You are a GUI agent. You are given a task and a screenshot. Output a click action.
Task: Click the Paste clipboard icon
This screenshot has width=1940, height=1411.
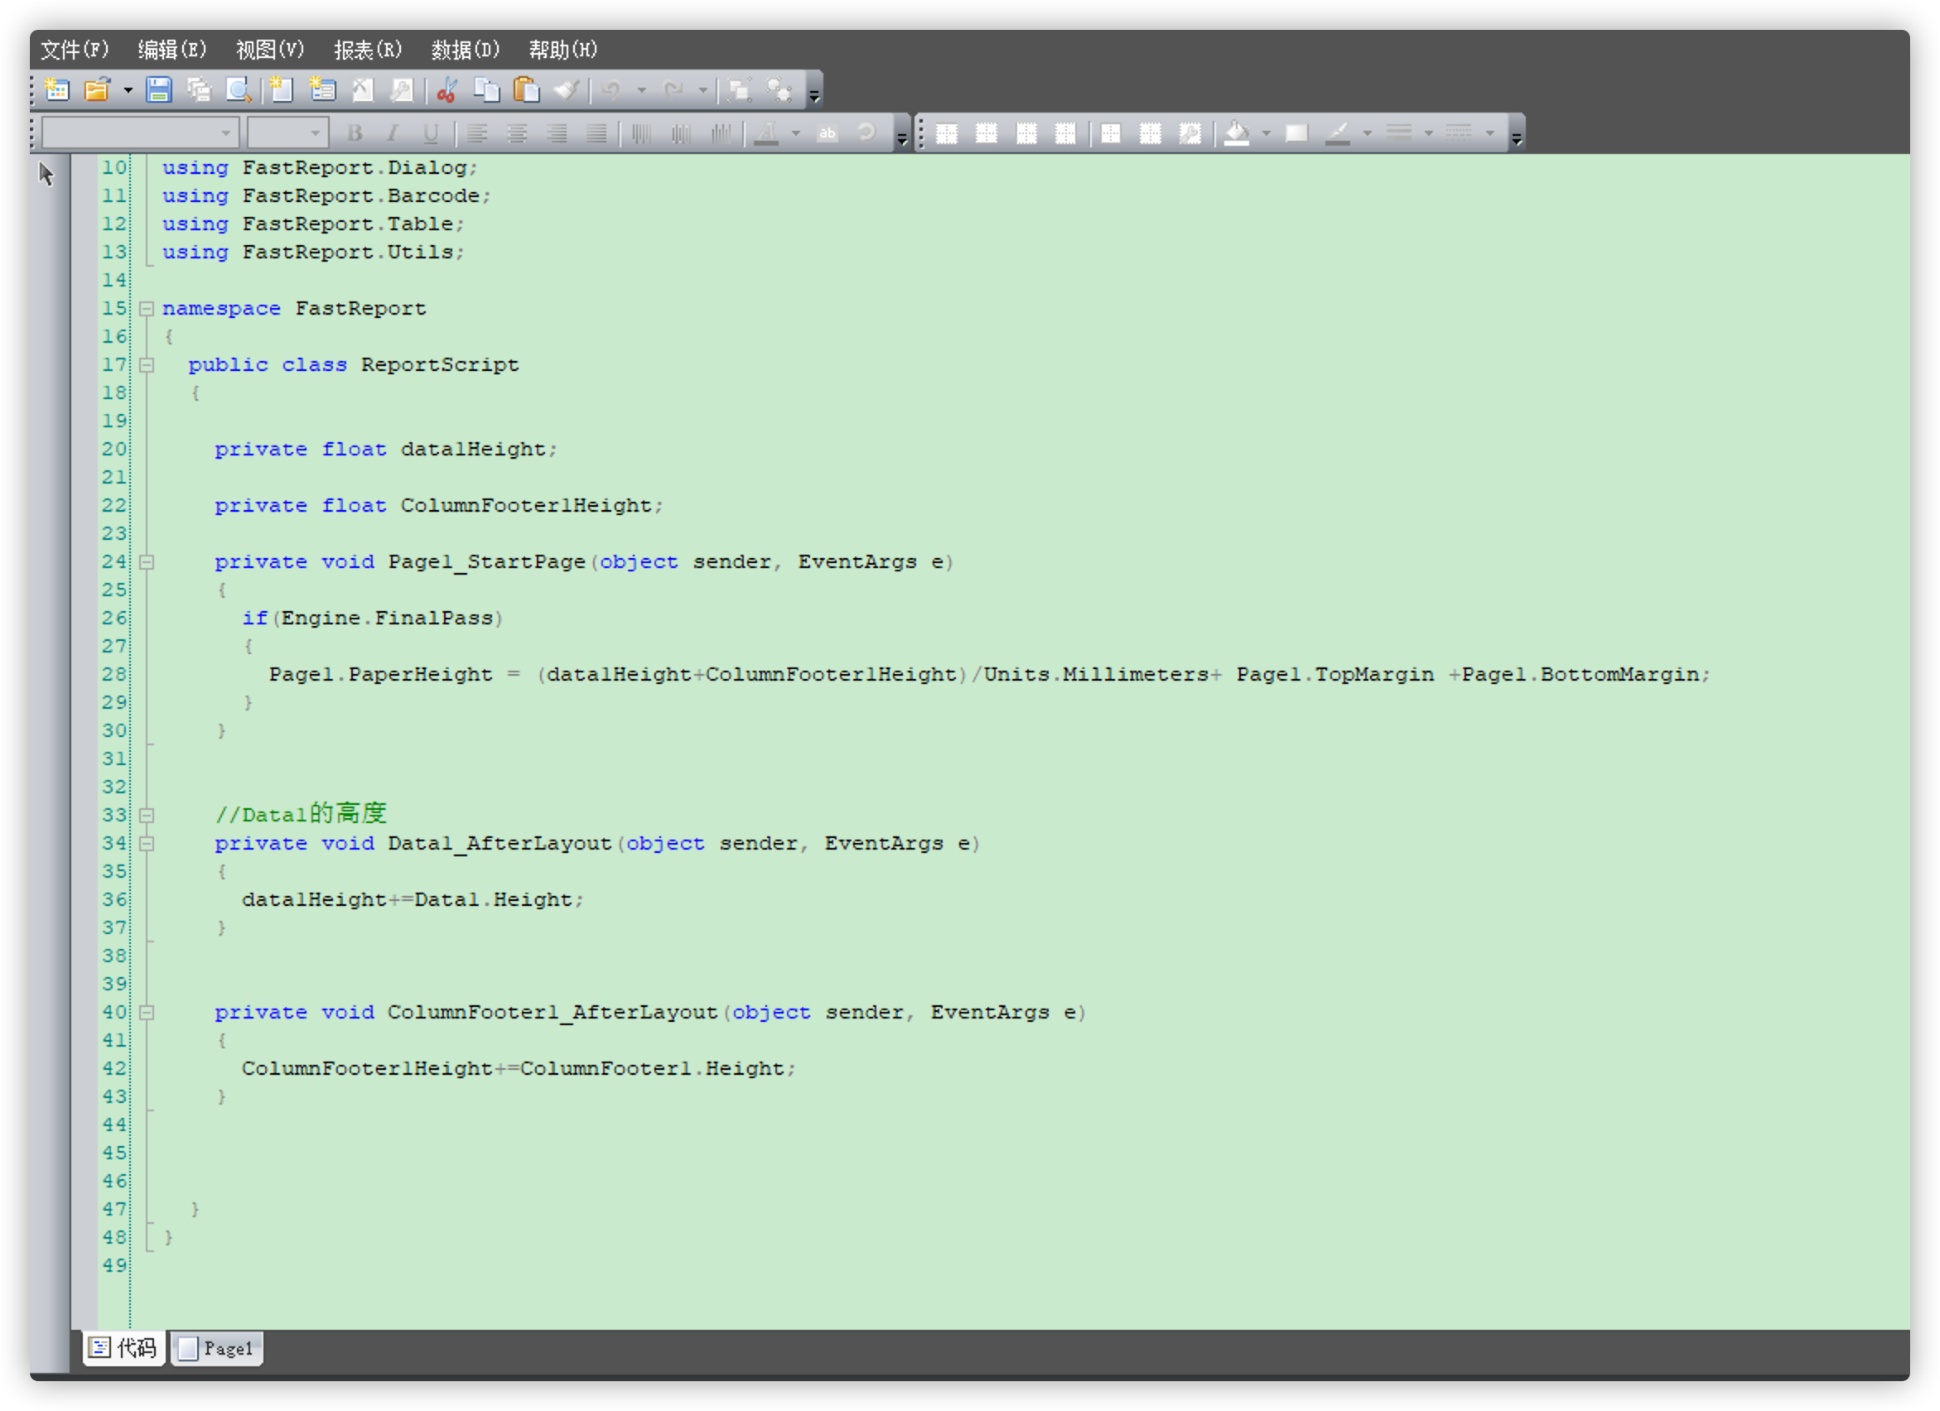[x=526, y=89]
